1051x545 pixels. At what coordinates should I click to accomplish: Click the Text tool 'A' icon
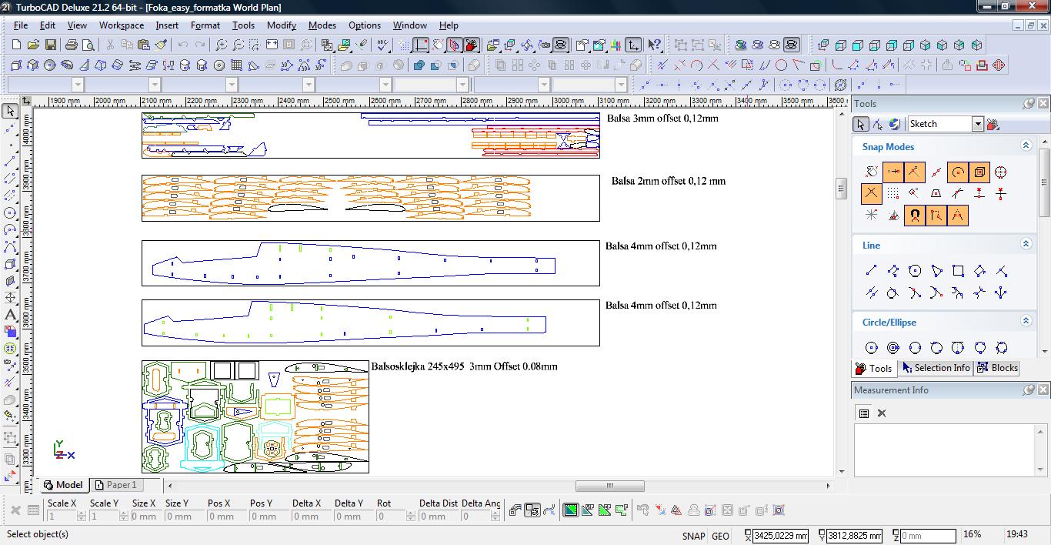pos(10,315)
